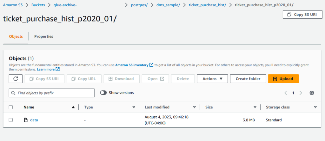Click Copy S3 URI button at top right
The width and height of the screenshot is (325, 141).
tap(302, 15)
